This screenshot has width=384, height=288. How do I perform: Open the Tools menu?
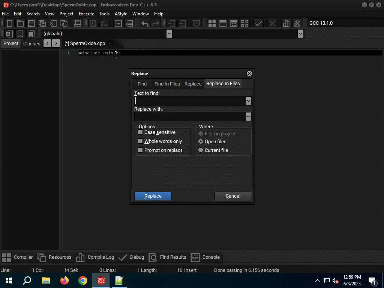(104, 14)
